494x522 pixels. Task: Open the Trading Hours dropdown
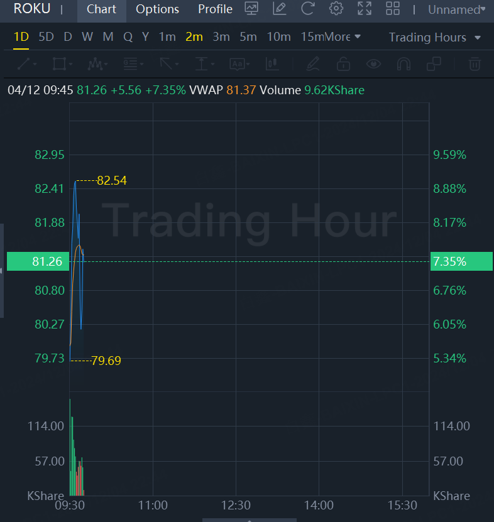435,37
